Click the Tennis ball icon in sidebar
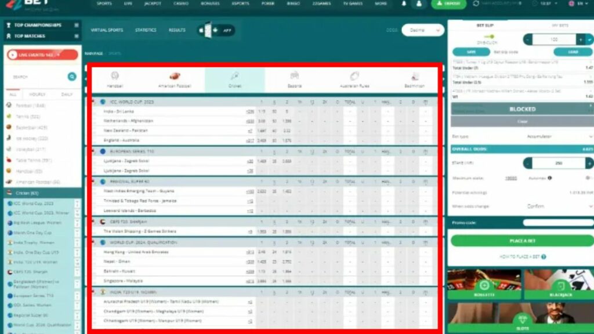The height and width of the screenshot is (334, 594). coord(9,116)
